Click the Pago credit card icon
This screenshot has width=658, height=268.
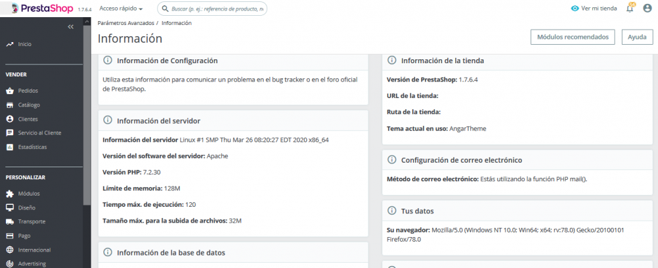click(10, 236)
